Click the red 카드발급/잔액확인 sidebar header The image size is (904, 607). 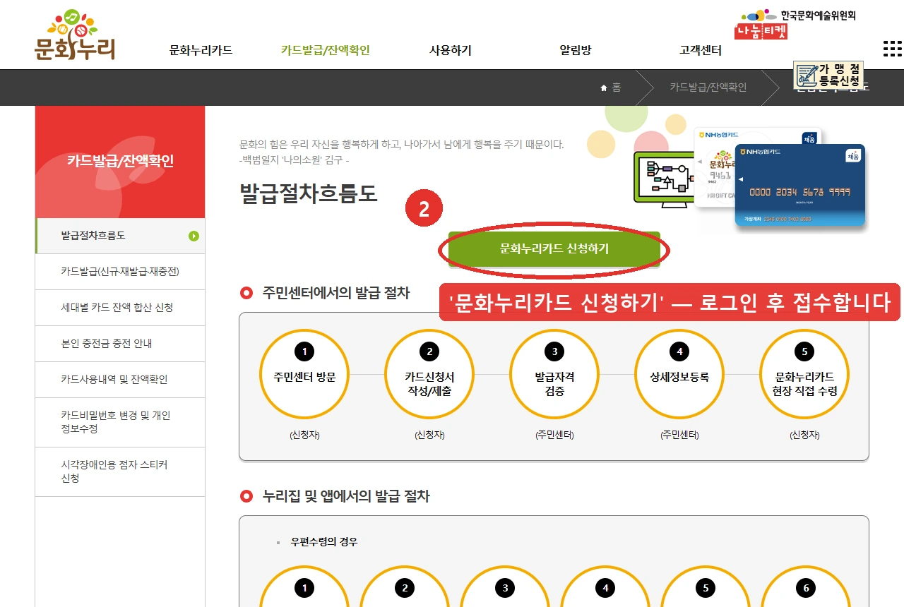coord(120,162)
